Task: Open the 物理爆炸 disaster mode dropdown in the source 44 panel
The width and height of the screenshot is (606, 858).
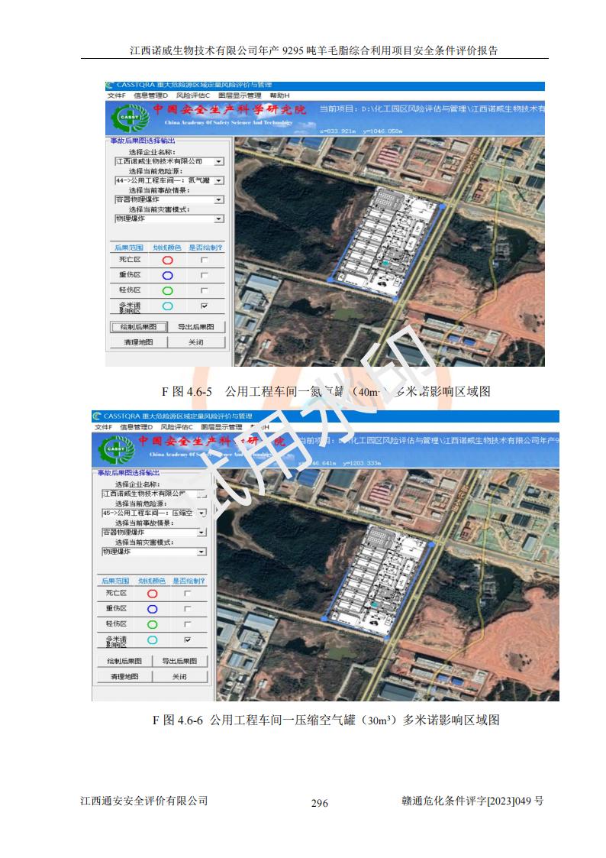Action: pos(218,219)
